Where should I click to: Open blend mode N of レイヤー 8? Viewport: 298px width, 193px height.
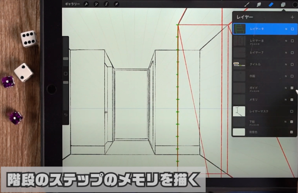click(286, 41)
